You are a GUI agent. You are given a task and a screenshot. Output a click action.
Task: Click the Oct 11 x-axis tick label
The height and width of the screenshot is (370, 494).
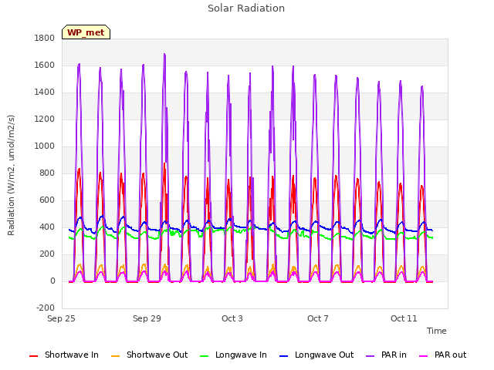[x=404, y=318]
